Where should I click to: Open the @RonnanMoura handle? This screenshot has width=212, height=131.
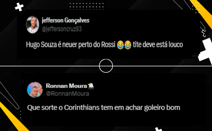coord(67,94)
